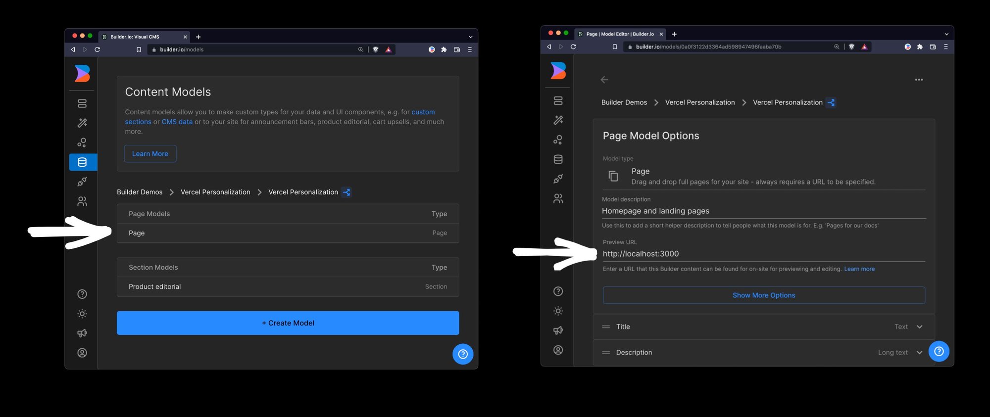990x417 pixels.
Task: Select Models database icon in left window sidebar
Action: point(82,162)
